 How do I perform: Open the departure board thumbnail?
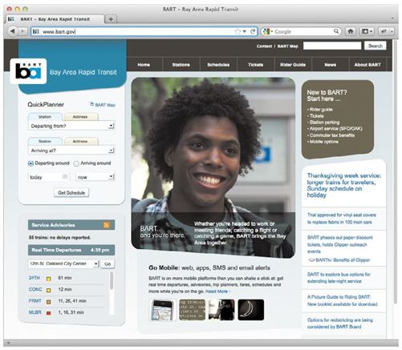coord(192,310)
